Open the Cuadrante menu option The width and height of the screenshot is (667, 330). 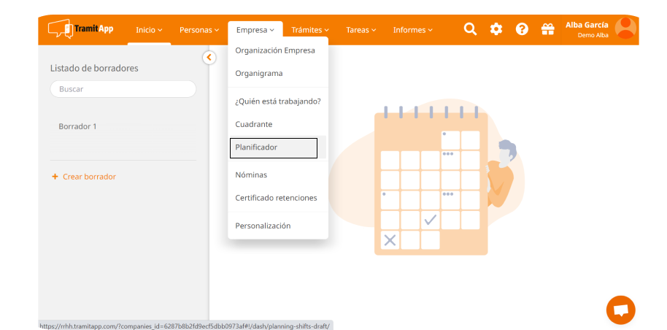click(254, 124)
